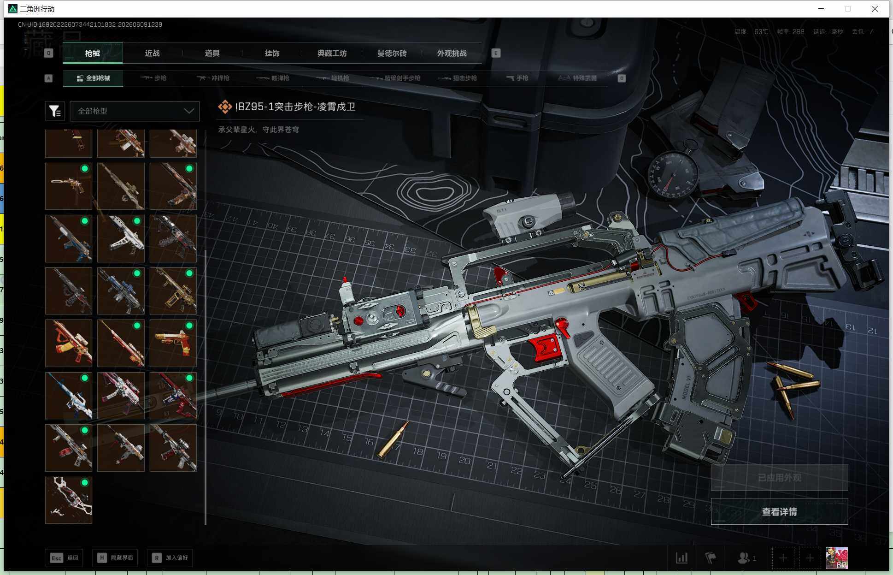Select the blue-white bullpup rifle thumbnail

(69, 396)
